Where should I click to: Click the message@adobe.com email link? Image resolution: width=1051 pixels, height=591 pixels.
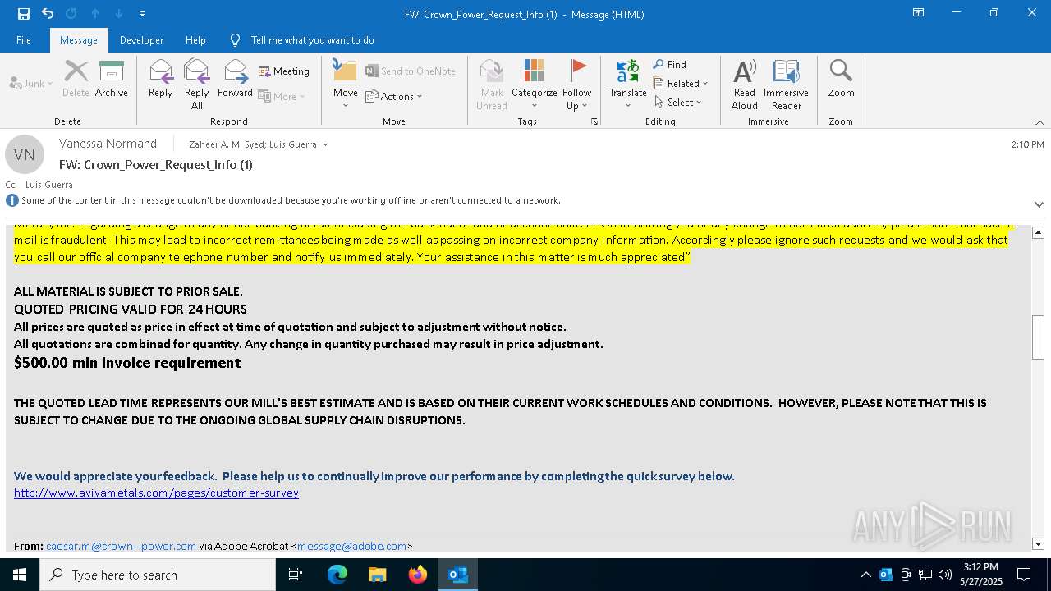coord(351,546)
